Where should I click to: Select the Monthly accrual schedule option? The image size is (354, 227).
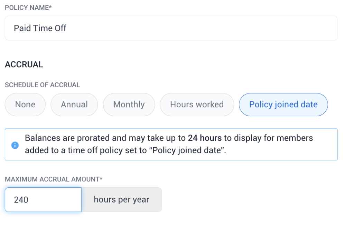pos(129,105)
